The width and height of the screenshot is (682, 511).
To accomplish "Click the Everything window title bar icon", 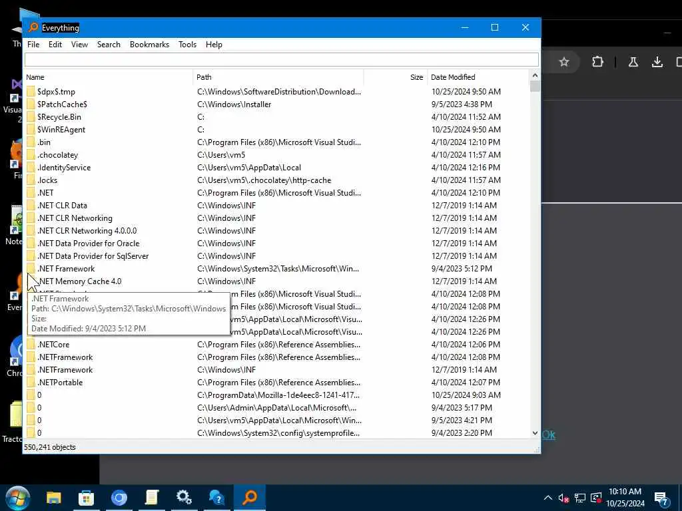I will [x=33, y=27].
